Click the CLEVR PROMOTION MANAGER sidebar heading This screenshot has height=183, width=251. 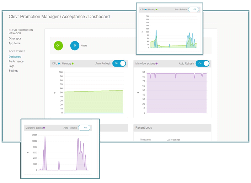point(21,31)
